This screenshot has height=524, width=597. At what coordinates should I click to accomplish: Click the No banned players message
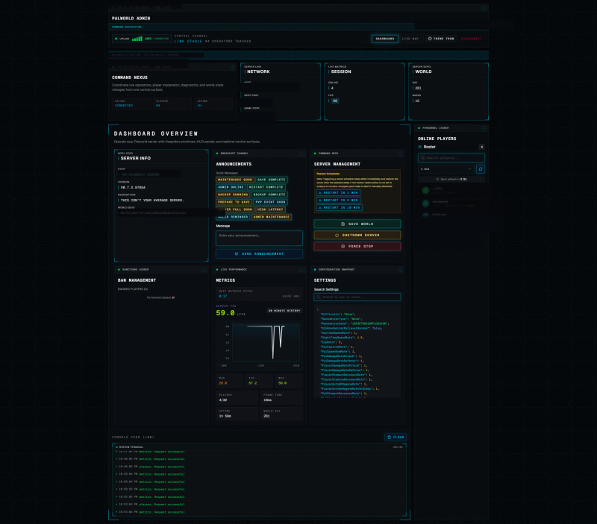[x=160, y=297]
